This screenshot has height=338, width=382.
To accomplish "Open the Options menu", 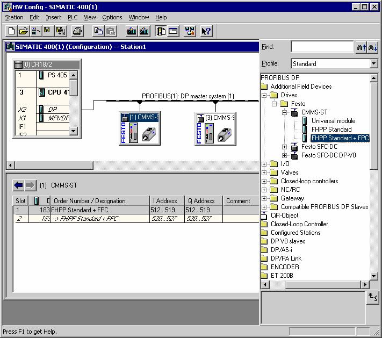I will [112, 17].
